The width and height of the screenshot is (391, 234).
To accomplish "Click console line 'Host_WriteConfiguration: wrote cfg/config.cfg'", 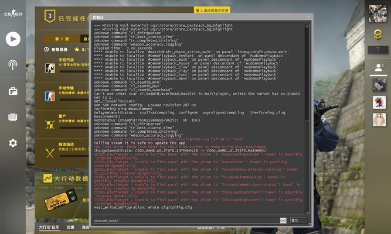I will tap(143, 207).
